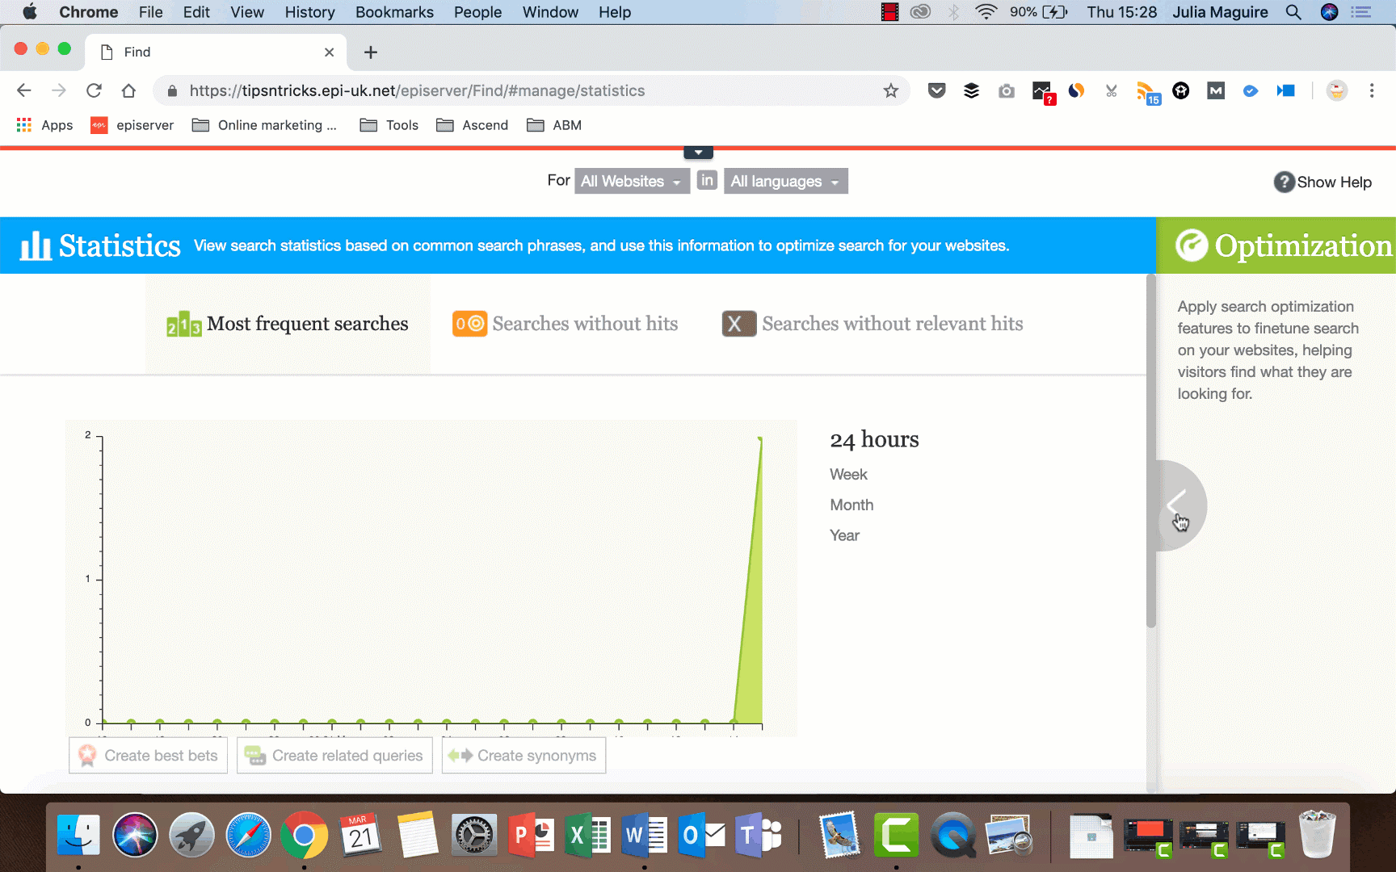Select the Month time range
The image size is (1396, 872).
[x=851, y=505]
